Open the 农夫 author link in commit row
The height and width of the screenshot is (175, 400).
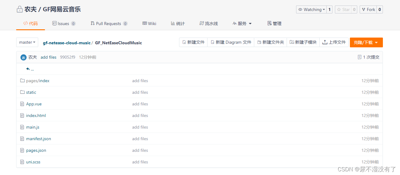33,57
